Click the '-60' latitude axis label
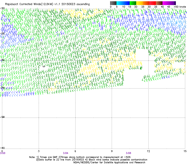The height and width of the screenshot is (164, 187). pyautogui.click(x=2, y=148)
